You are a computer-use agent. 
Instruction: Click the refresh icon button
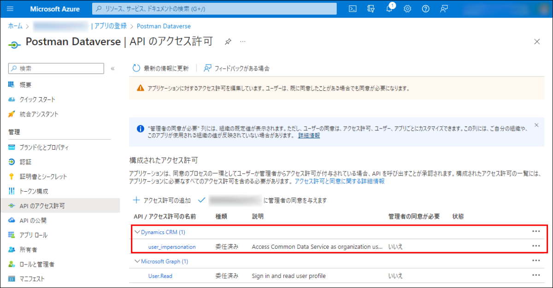pyautogui.click(x=136, y=68)
